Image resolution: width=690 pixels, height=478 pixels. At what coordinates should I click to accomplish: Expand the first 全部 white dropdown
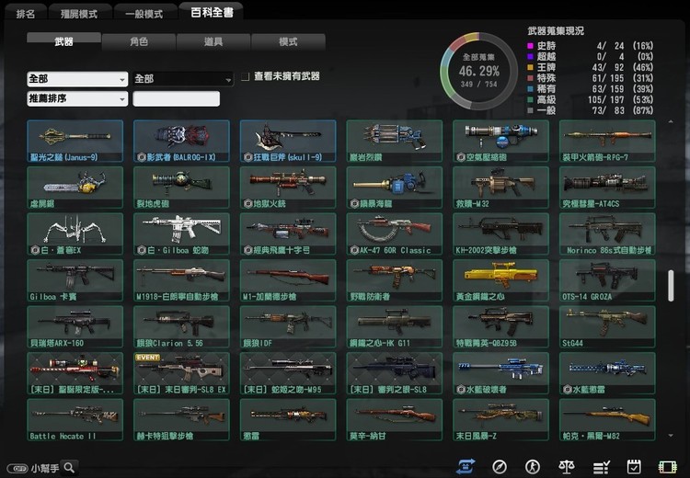click(77, 79)
